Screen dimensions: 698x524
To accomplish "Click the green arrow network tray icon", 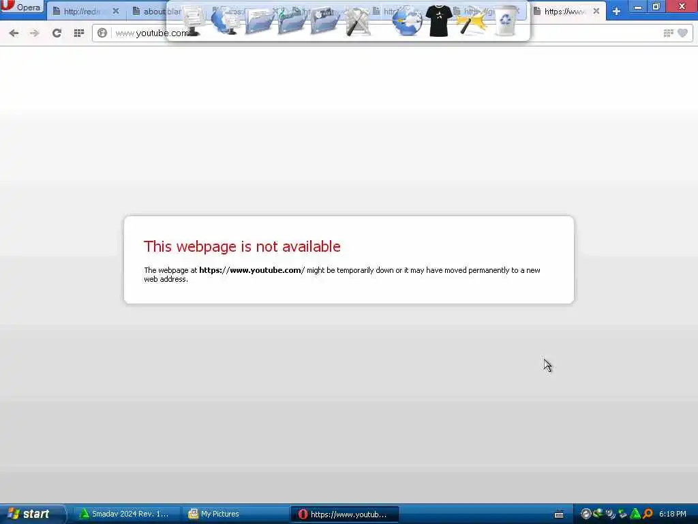I will [598, 513].
